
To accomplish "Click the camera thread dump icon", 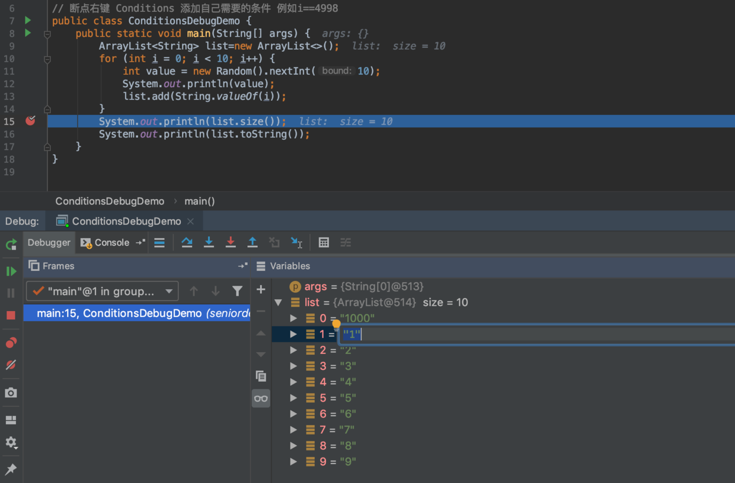I will [x=11, y=392].
